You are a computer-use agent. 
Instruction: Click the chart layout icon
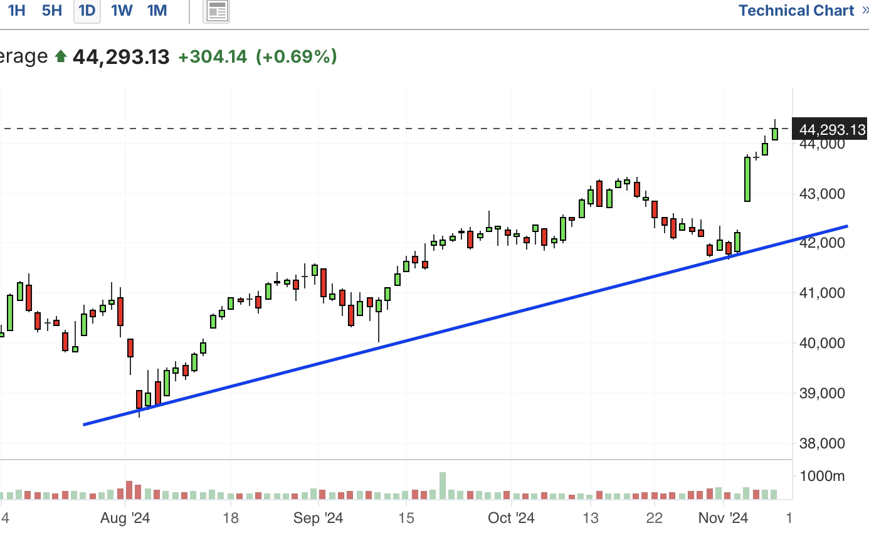point(216,11)
